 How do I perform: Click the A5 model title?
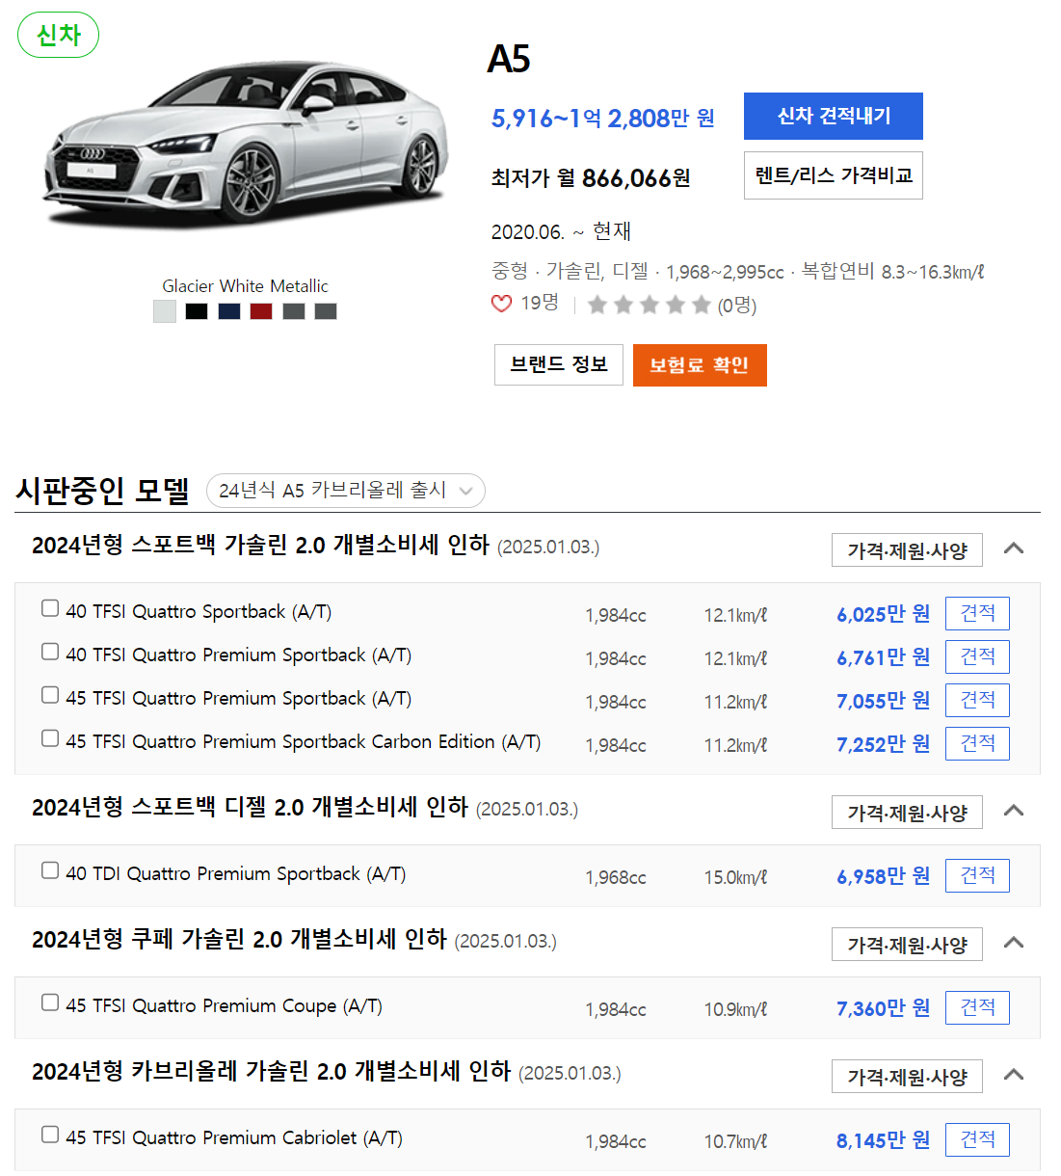click(x=509, y=59)
